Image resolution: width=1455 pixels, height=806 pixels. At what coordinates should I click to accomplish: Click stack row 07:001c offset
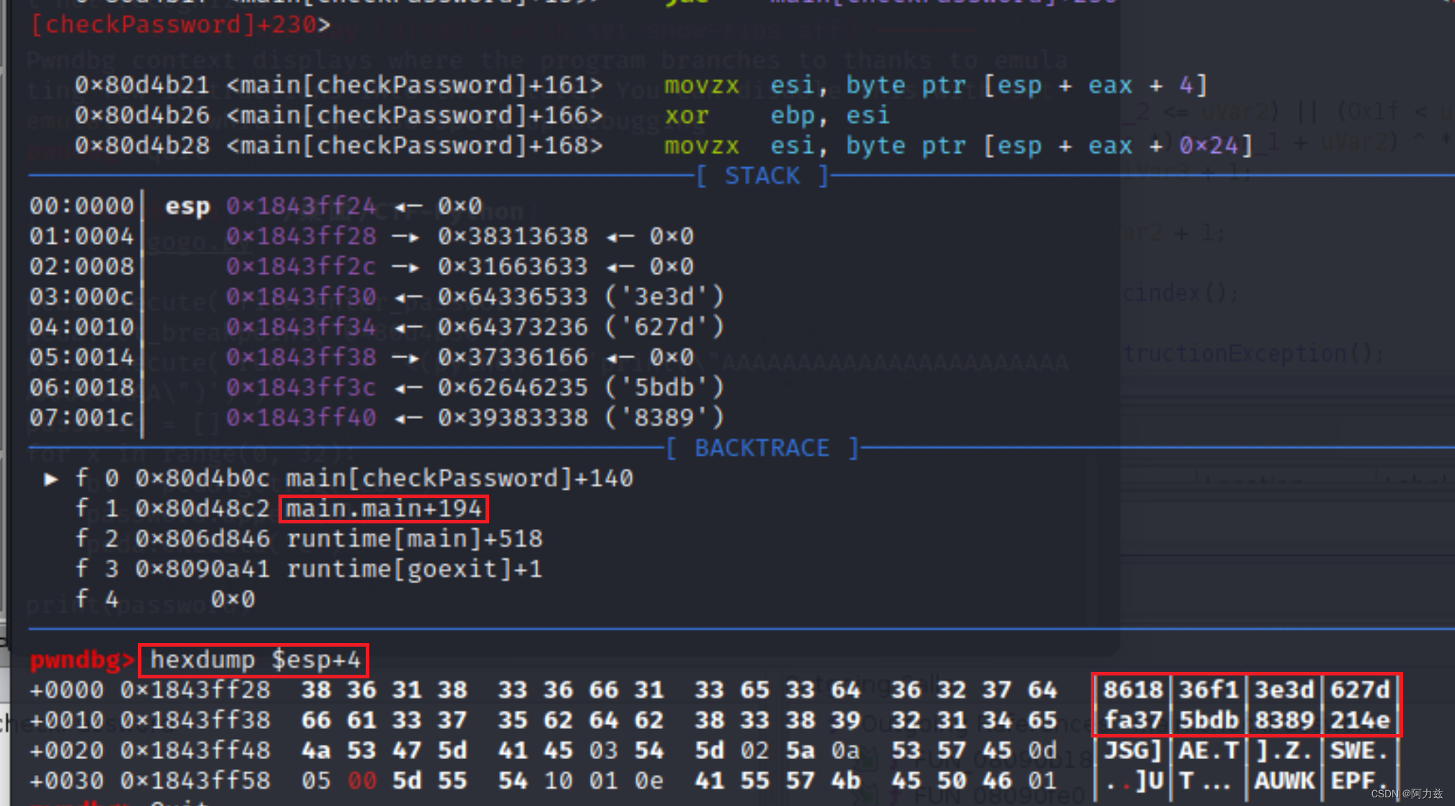[x=82, y=418]
